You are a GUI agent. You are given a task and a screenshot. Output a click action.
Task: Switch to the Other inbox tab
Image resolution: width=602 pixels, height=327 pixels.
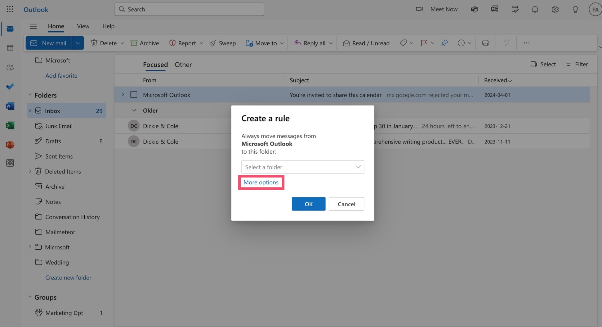point(183,65)
